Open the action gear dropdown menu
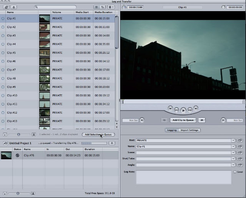This screenshot has width=246, height=198. 111,7
